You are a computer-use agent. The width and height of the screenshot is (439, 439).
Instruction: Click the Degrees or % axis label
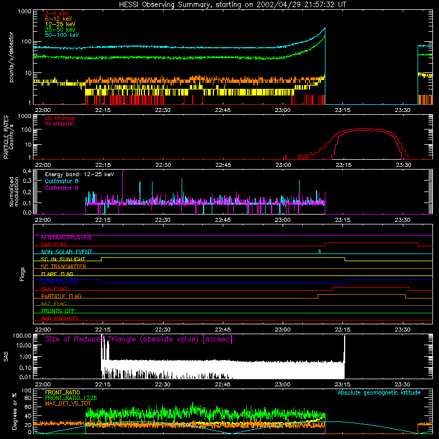[x=14, y=411]
